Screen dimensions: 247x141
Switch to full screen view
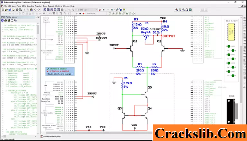point(190,10)
